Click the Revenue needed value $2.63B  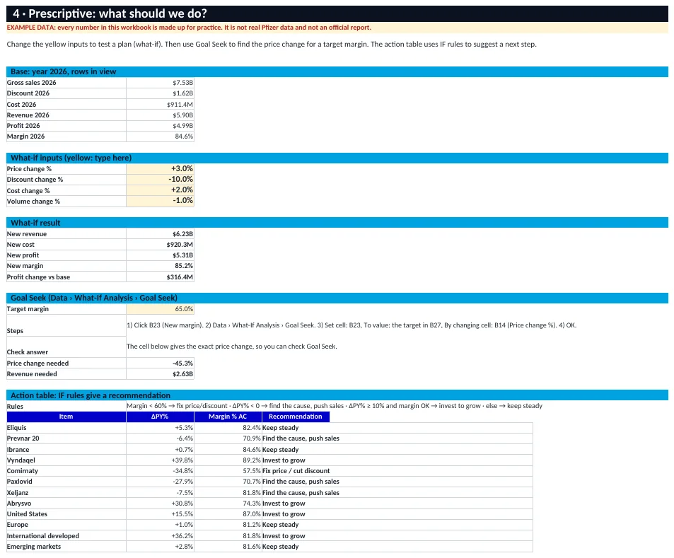[x=160, y=374]
